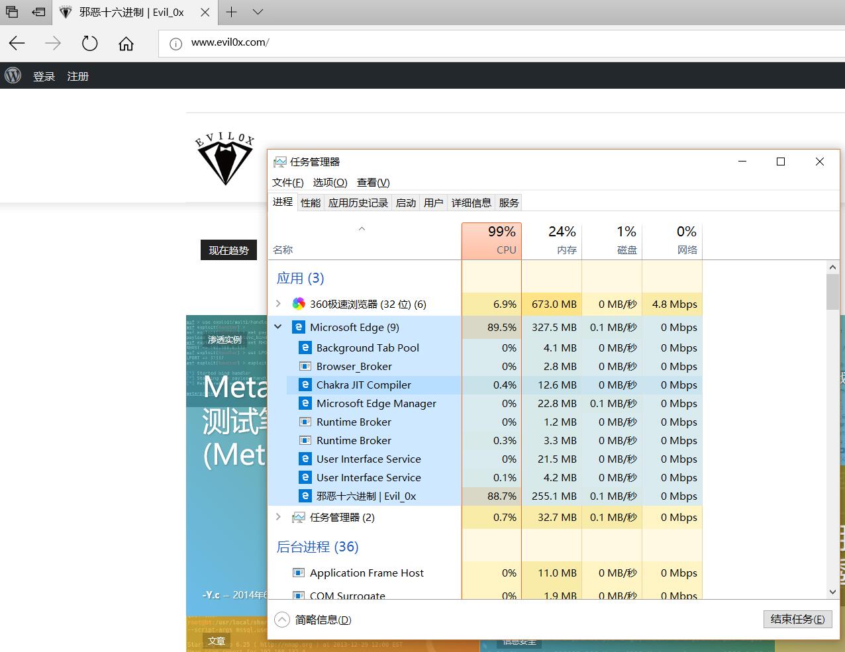845x652 pixels.
Task: Click the 结束任务 button
Action: pyautogui.click(x=797, y=620)
